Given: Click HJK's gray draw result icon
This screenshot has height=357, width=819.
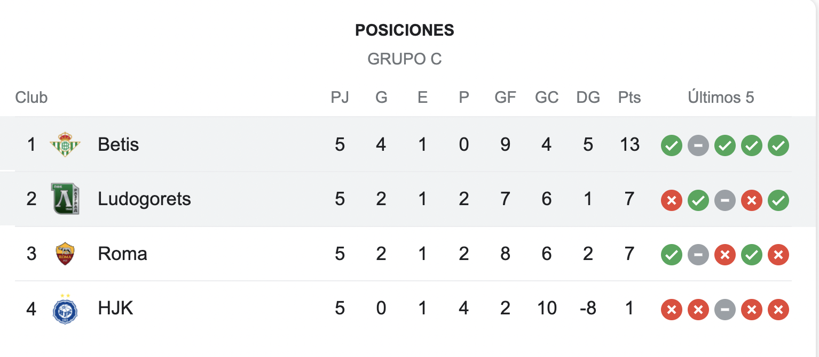Looking at the screenshot, I should click(725, 310).
